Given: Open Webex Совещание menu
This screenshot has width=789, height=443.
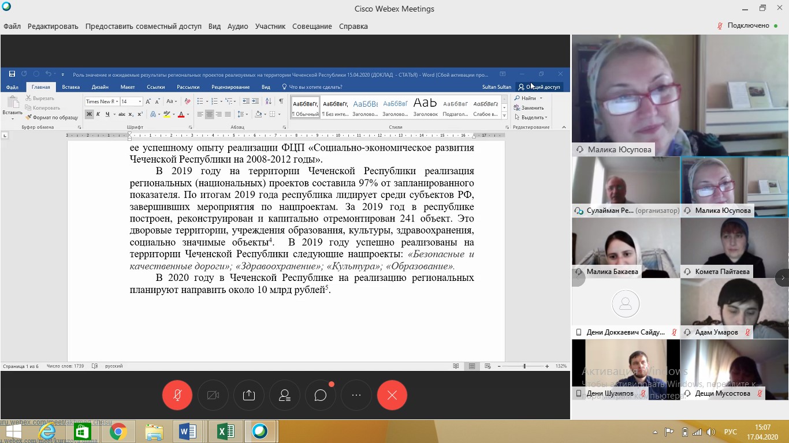Looking at the screenshot, I should pos(312,26).
